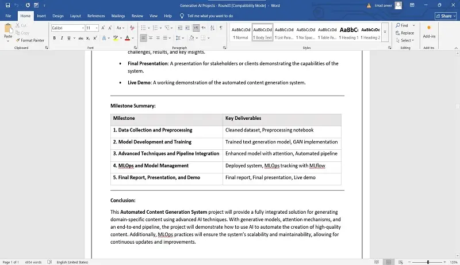Open the Paste options dropdown arrow

coord(8,41)
